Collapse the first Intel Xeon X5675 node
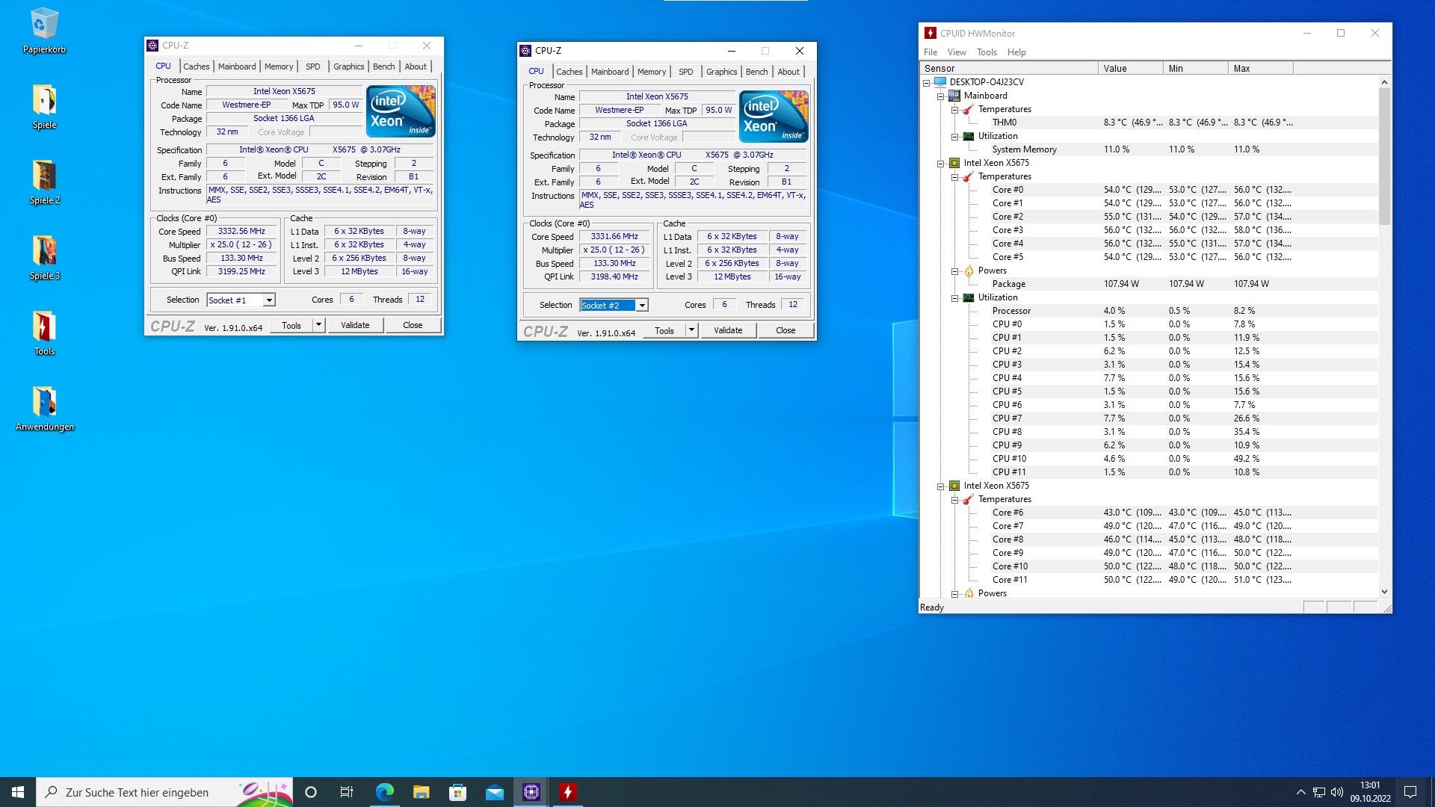This screenshot has height=807, width=1435. pyautogui.click(x=941, y=163)
